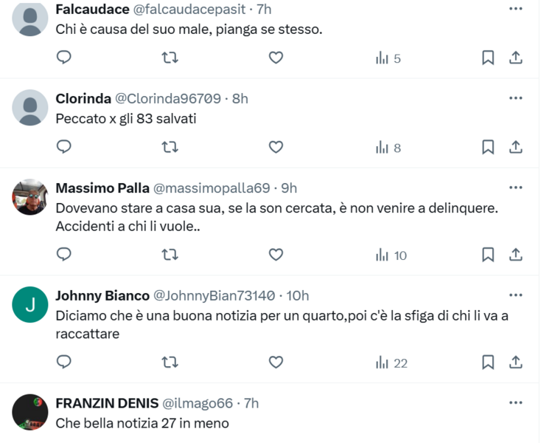View analytics showing 22 views

pyautogui.click(x=391, y=363)
